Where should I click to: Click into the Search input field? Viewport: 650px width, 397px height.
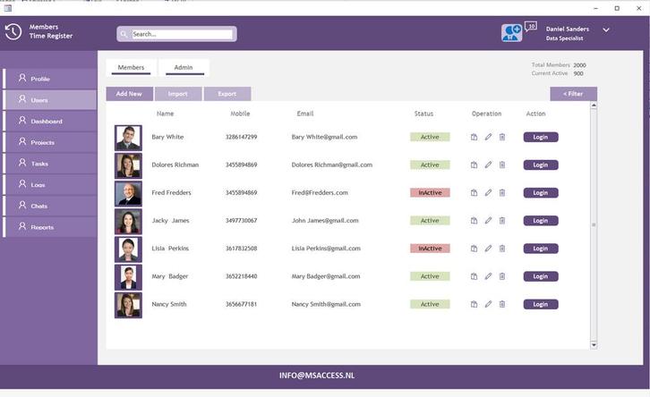(x=181, y=34)
